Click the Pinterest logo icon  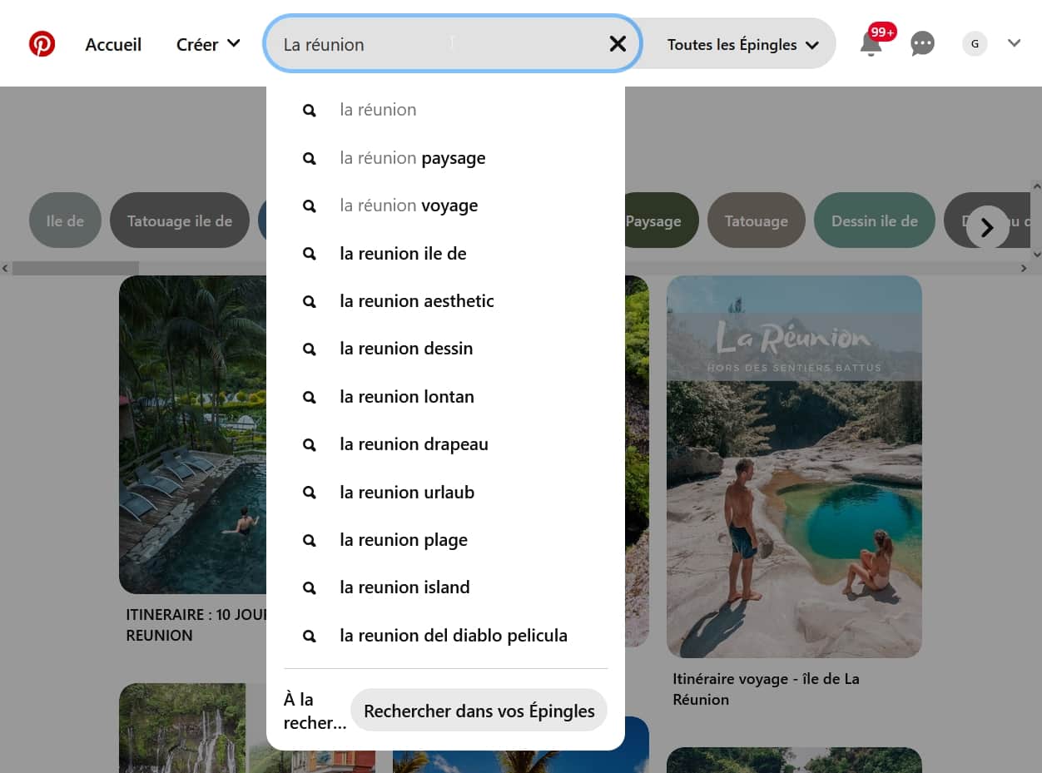42,44
